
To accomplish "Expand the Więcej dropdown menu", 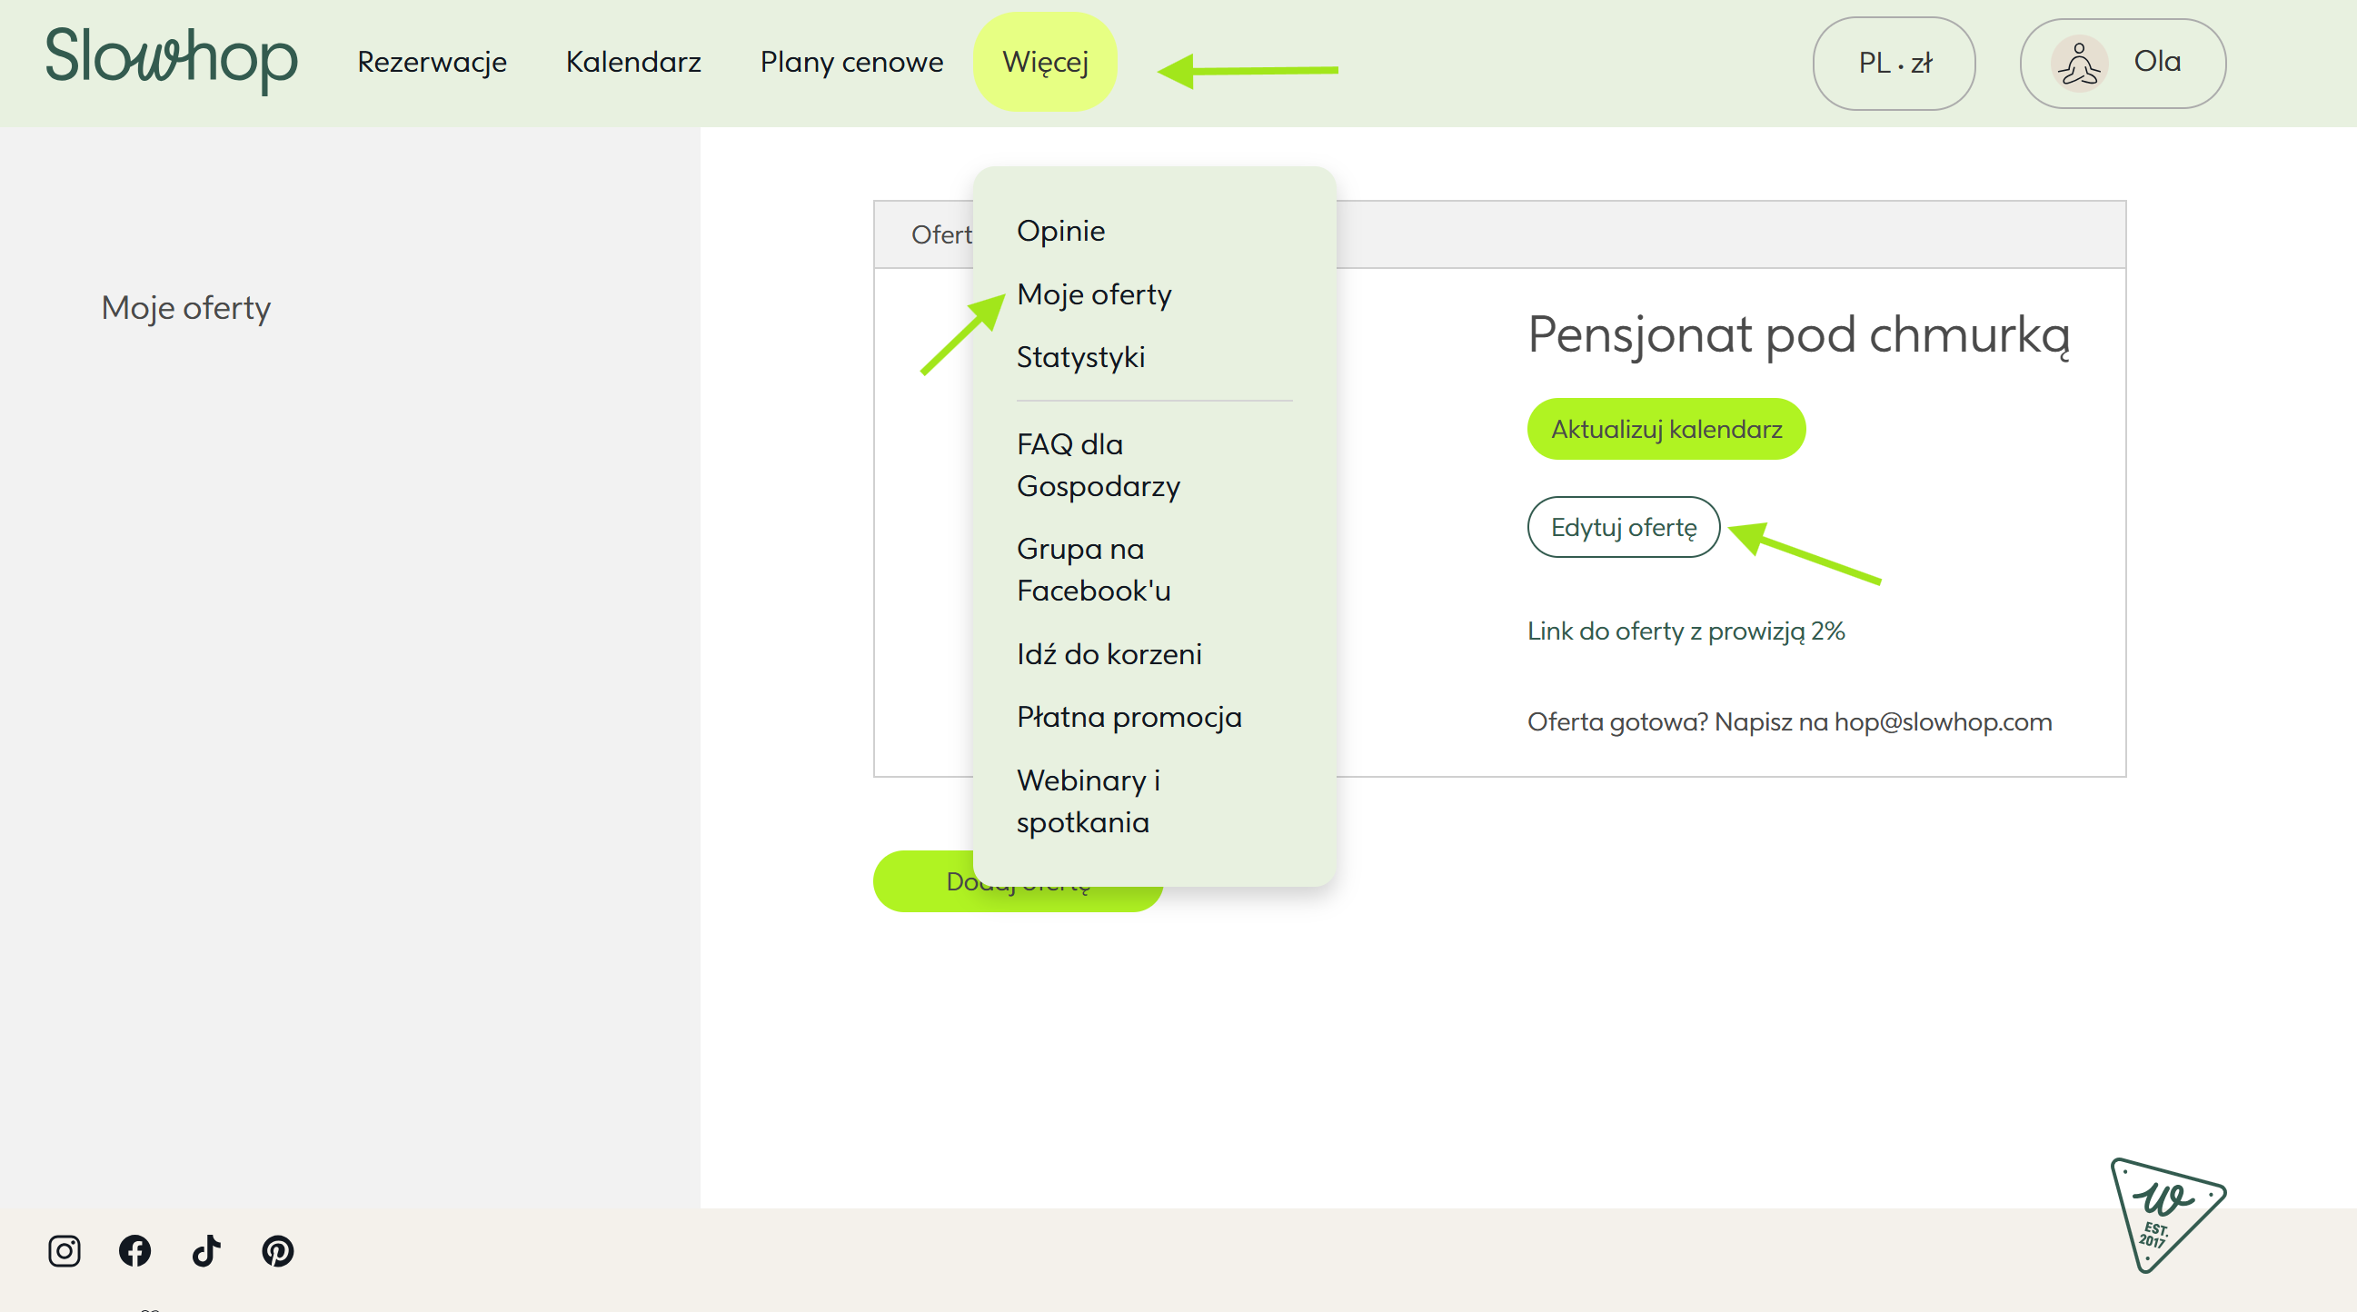I will point(1045,62).
